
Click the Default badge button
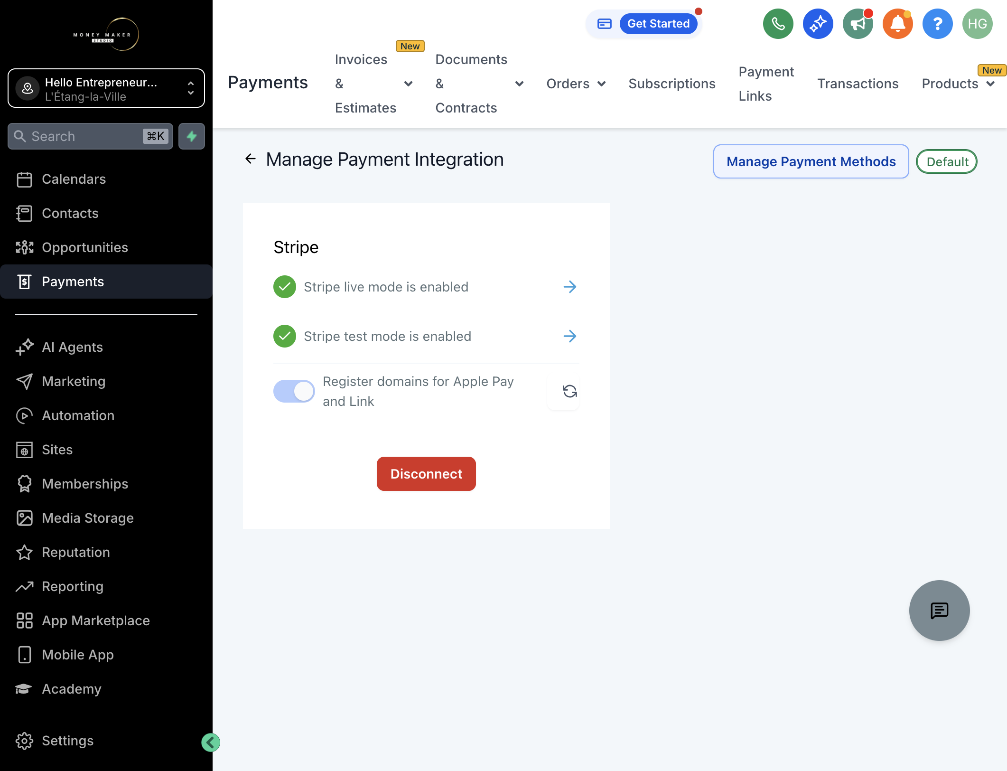coord(947,161)
